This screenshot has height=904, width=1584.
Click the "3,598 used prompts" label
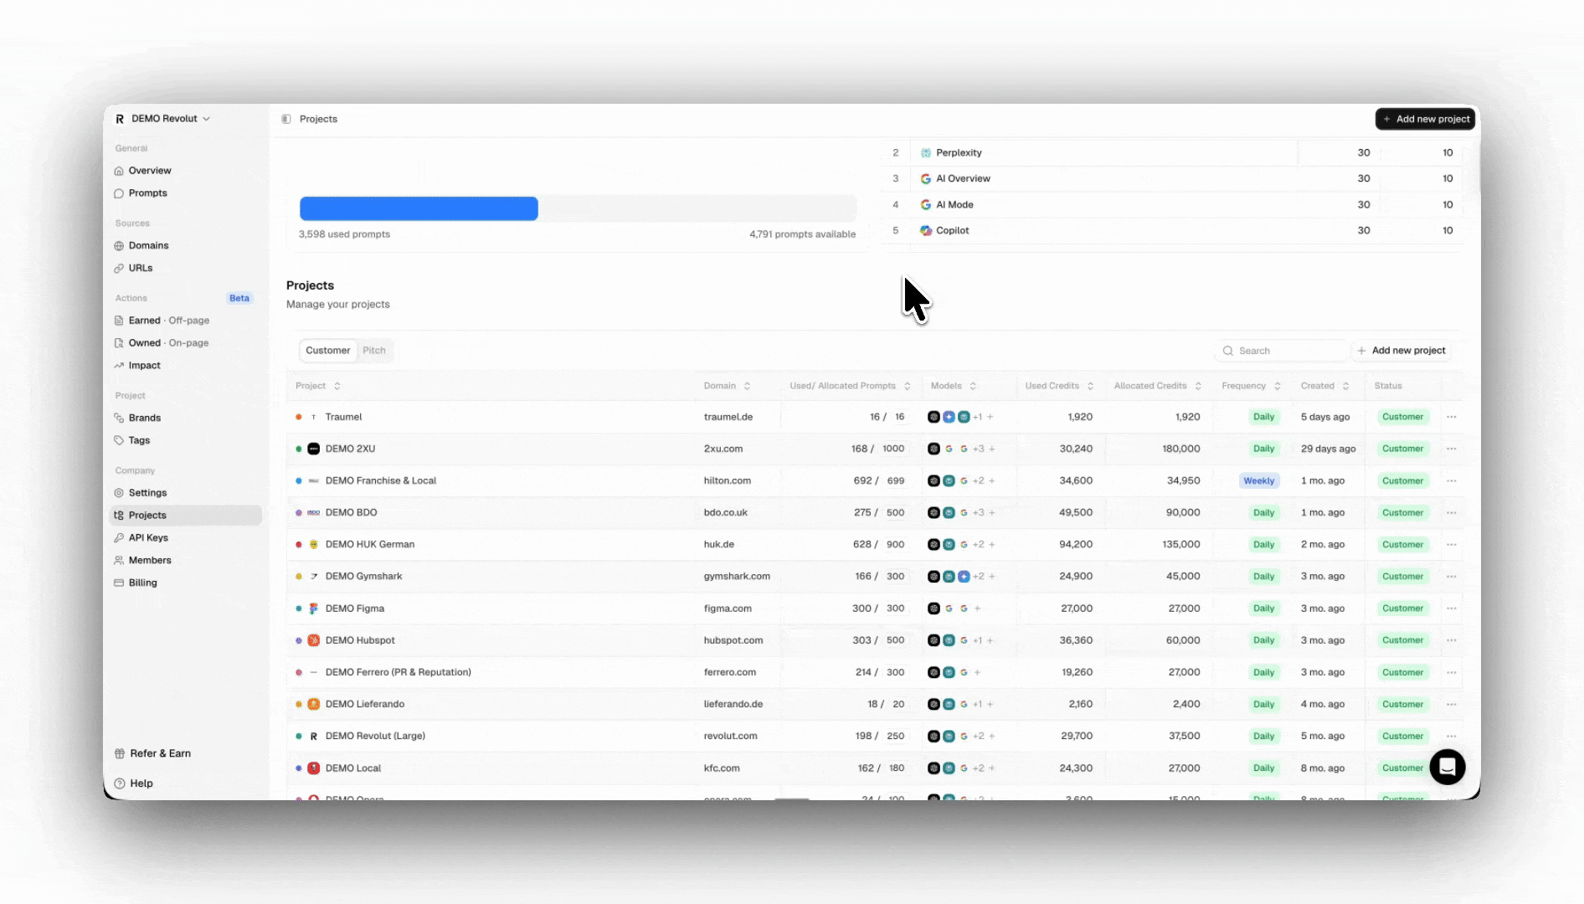[344, 234]
